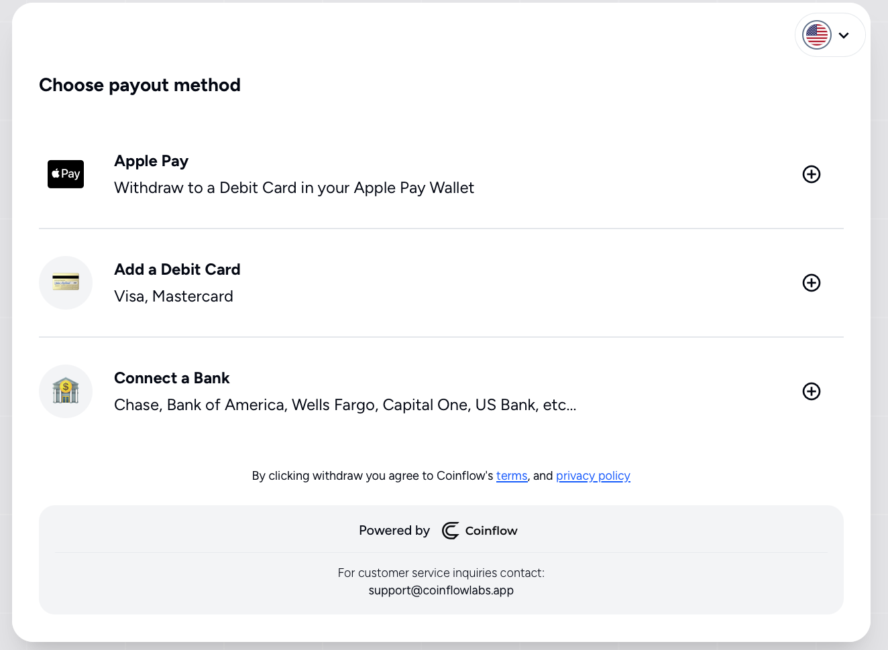
Task: Click the Coinflow brand name text
Action: click(x=492, y=531)
